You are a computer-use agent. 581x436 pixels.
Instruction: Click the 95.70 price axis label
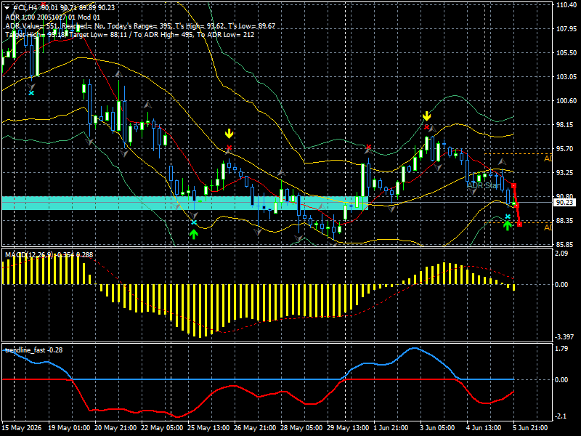[566, 149]
